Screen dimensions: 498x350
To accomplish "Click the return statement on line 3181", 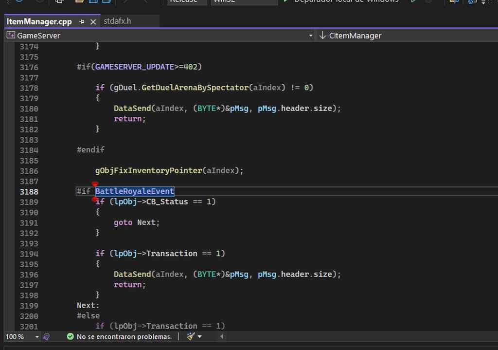I will pos(129,119).
